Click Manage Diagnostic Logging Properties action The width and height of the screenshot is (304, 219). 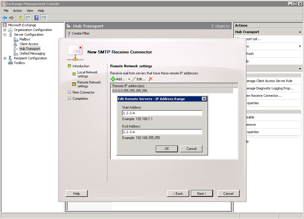click(x=270, y=88)
